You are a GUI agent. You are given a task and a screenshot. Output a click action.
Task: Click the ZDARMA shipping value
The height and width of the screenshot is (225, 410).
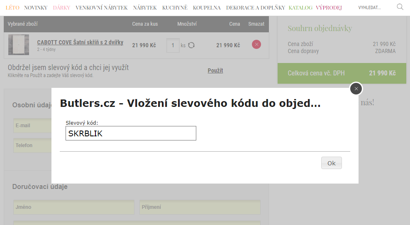coord(385,51)
